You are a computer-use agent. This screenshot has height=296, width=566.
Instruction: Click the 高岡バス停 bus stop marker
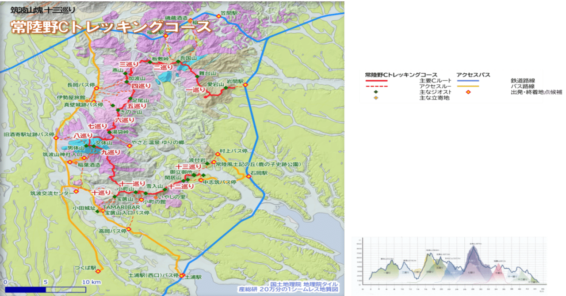pos(129,229)
